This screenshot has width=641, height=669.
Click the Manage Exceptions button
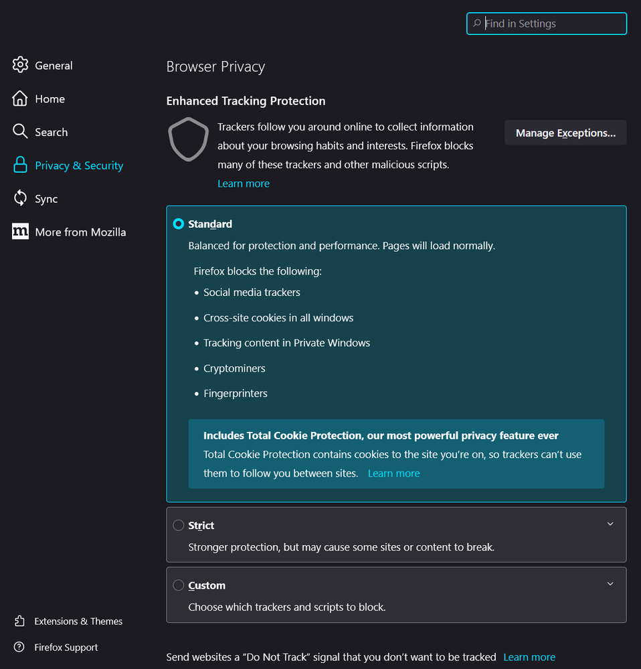(x=565, y=133)
